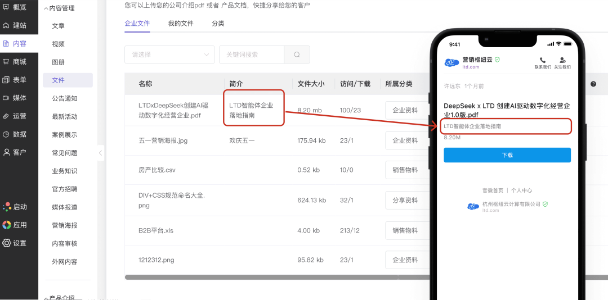Open 企业资料 dropdown for 五一营销海报.jpg
Screen dimensions: 608x300
(x=406, y=140)
